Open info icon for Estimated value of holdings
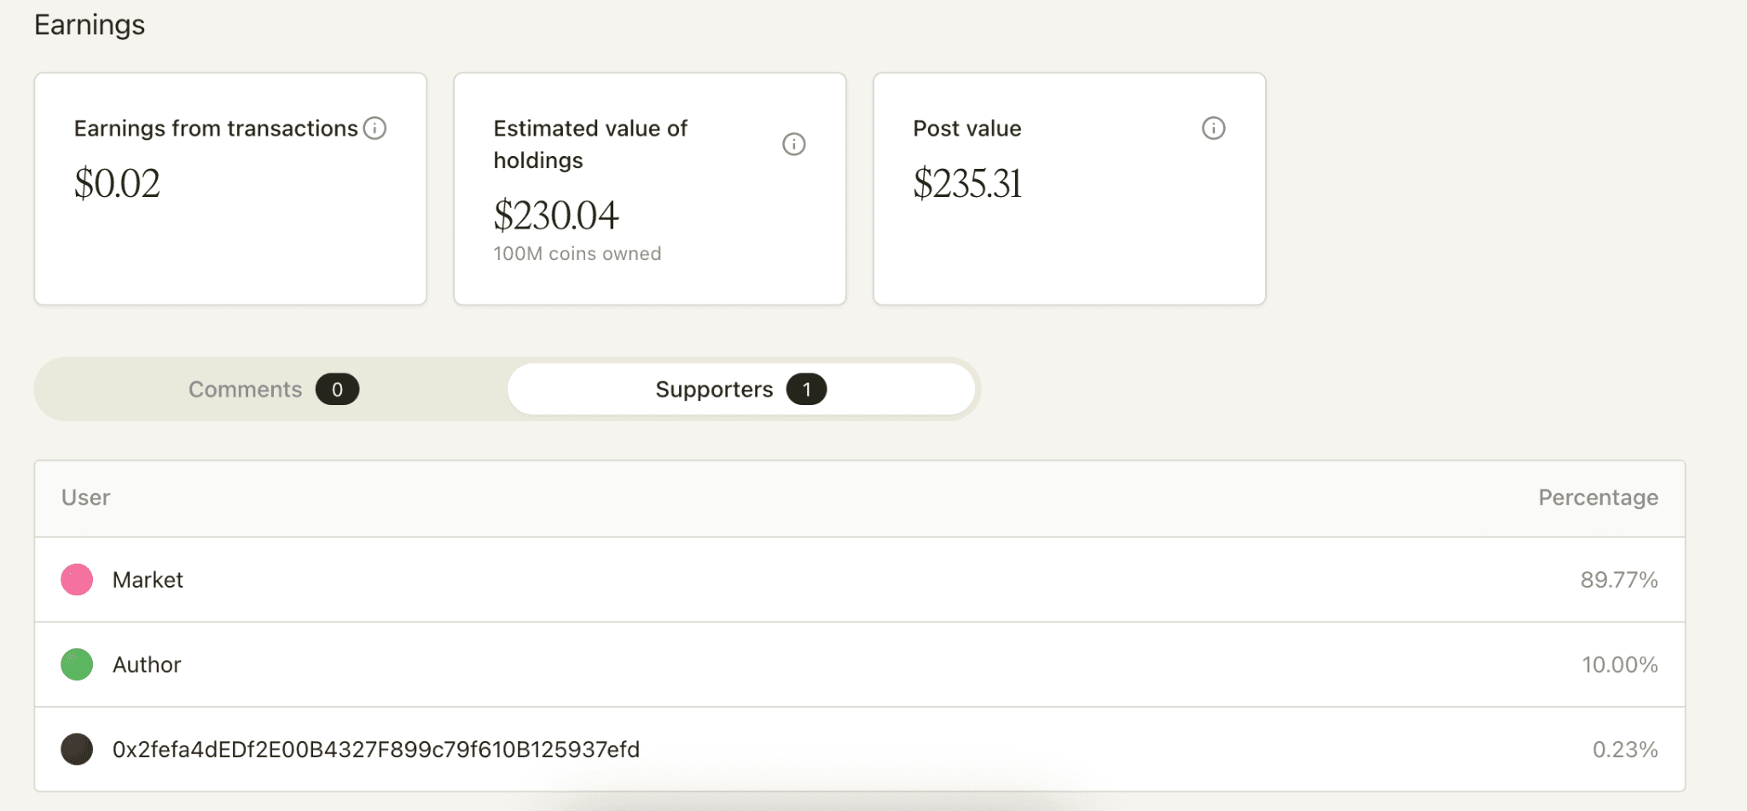 click(x=794, y=144)
